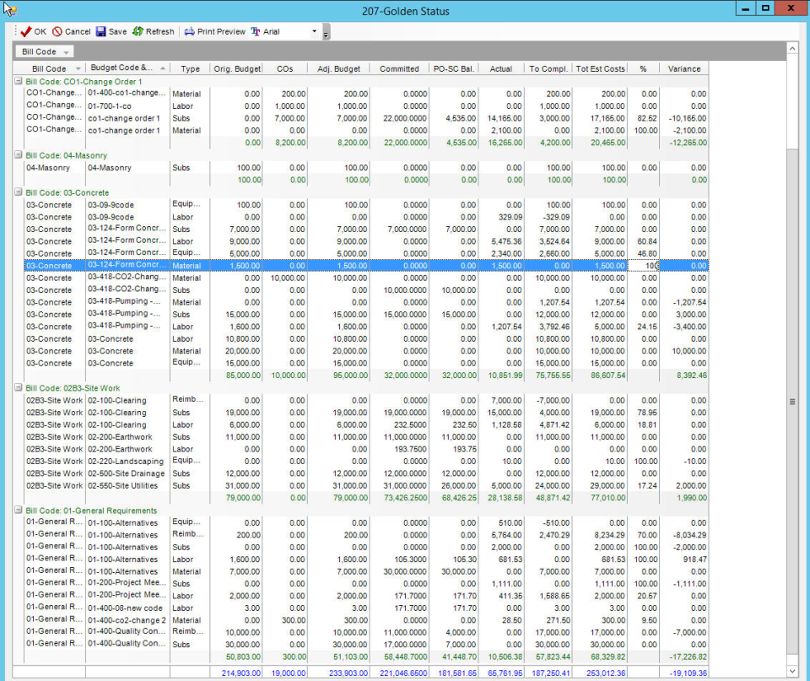Screen dimensions: 810x681
Task: Open the Arial font dropdown
Action: click(315, 31)
